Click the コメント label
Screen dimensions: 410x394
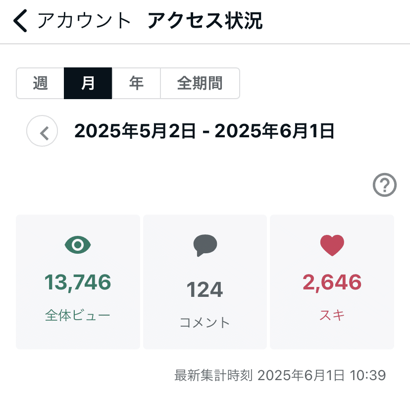(205, 323)
